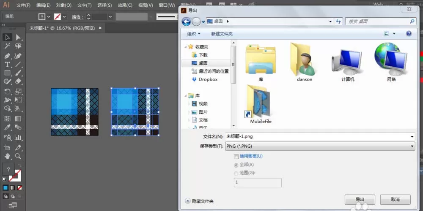Pick the Rectangle shape tool

click(7, 73)
